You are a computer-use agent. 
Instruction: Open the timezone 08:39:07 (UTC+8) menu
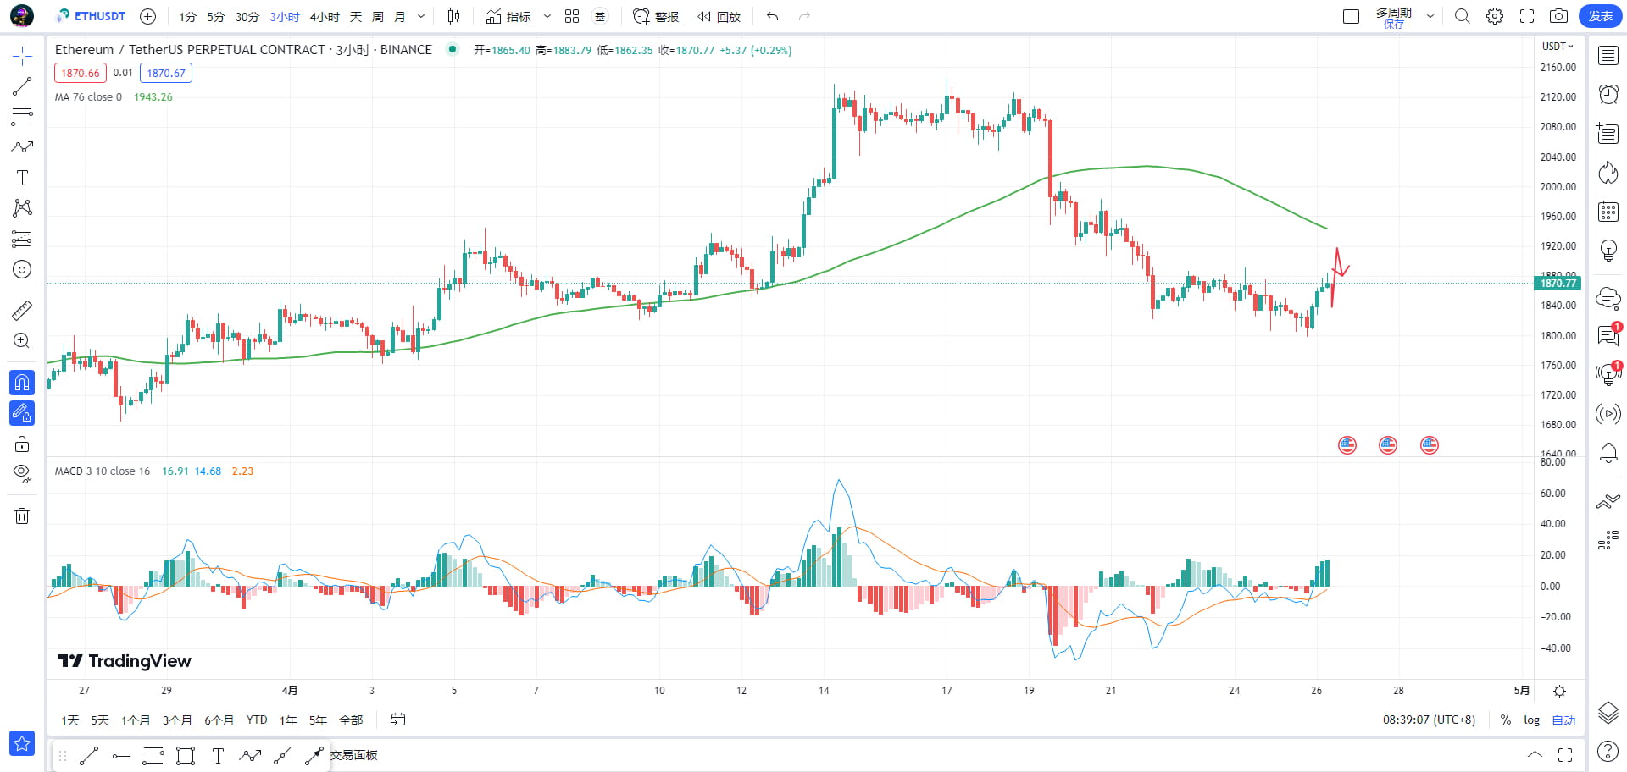(1429, 720)
